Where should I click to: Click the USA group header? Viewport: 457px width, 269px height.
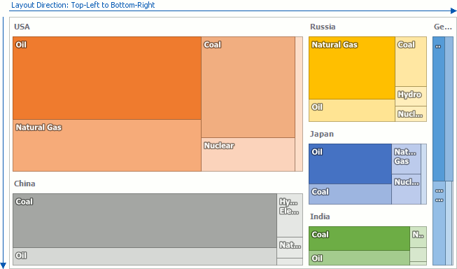click(22, 27)
